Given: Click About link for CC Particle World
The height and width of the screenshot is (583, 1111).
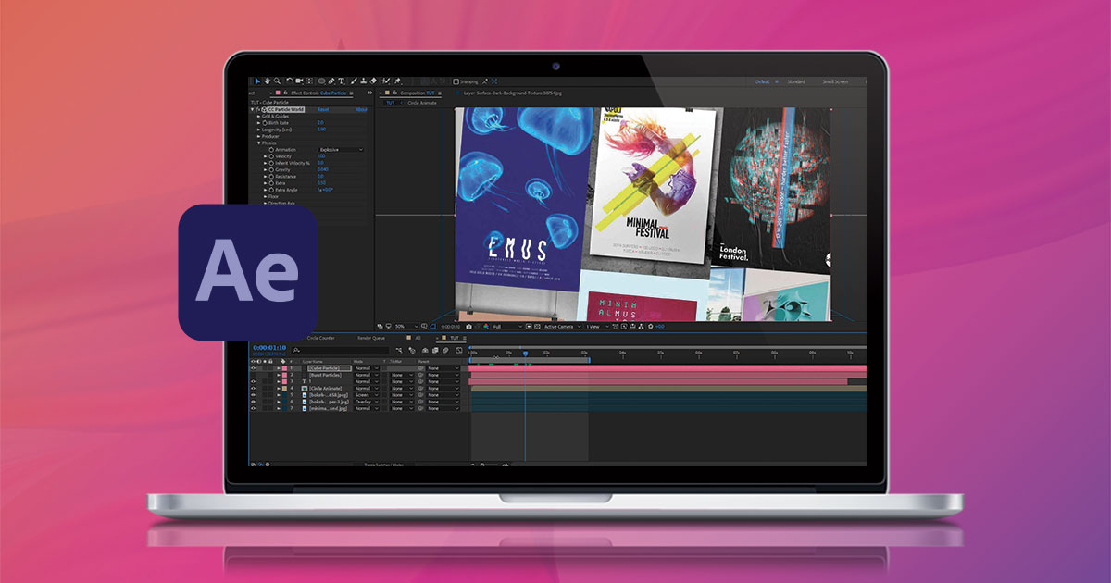Looking at the screenshot, I should coord(361,109).
